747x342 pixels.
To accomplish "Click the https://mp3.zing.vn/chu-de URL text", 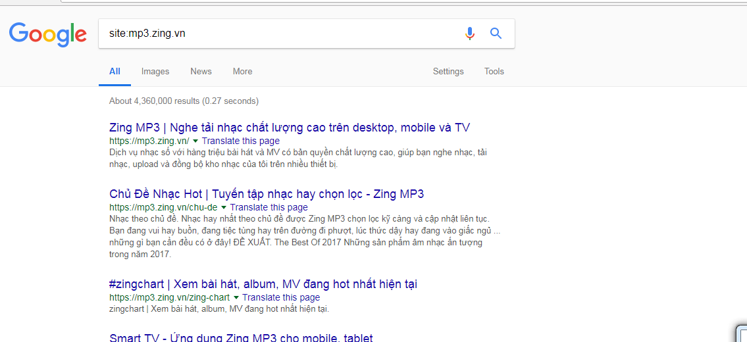I will point(163,208).
